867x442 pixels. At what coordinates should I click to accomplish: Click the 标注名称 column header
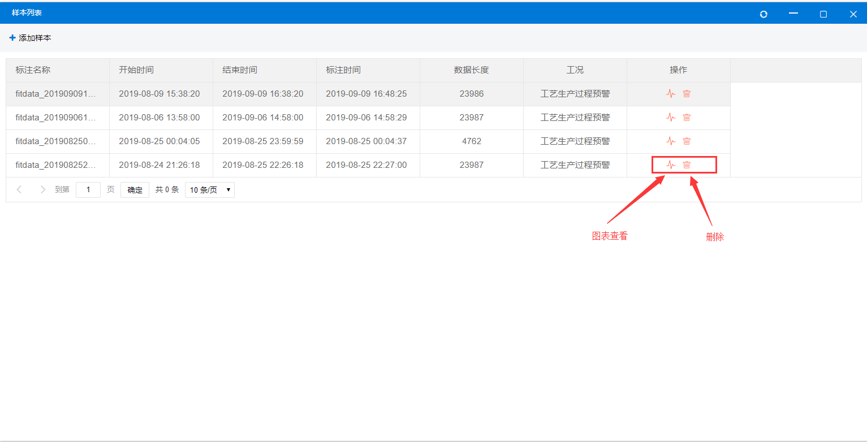[33, 70]
